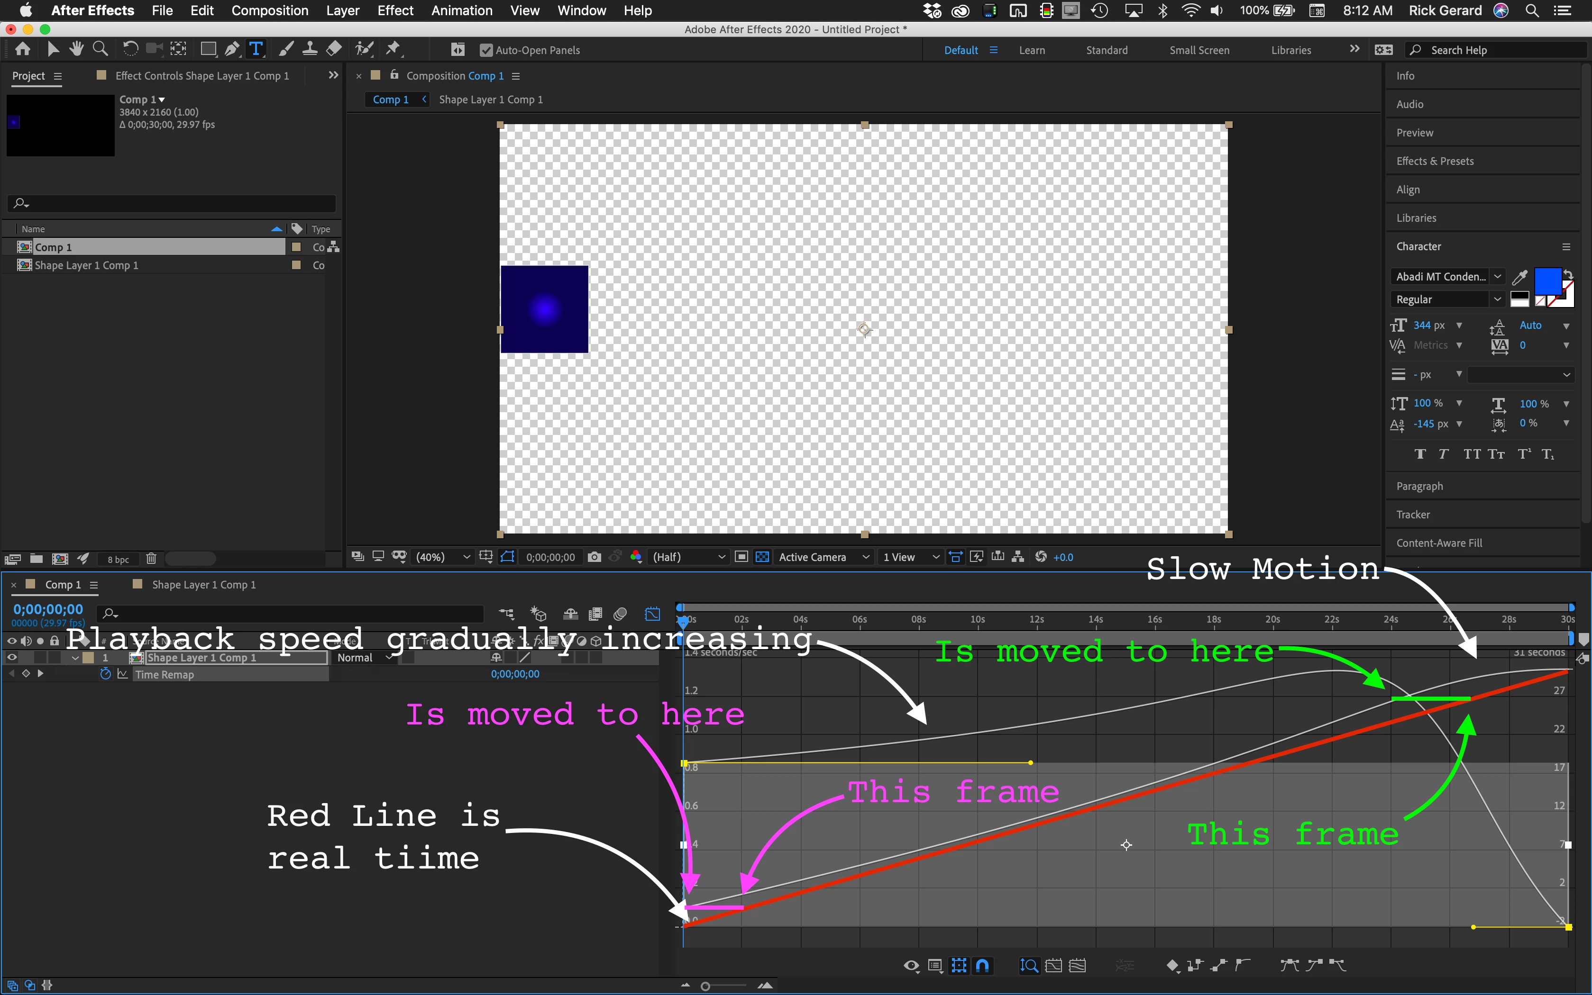
Task: Expand the Effects & Presets panel
Action: [1435, 161]
